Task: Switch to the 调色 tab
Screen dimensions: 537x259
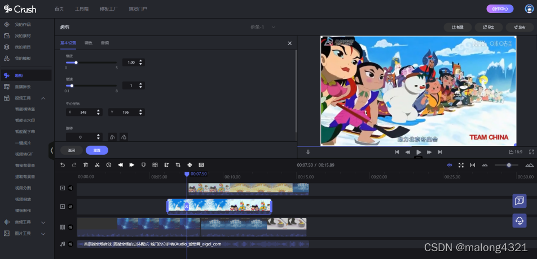Action: coord(89,43)
